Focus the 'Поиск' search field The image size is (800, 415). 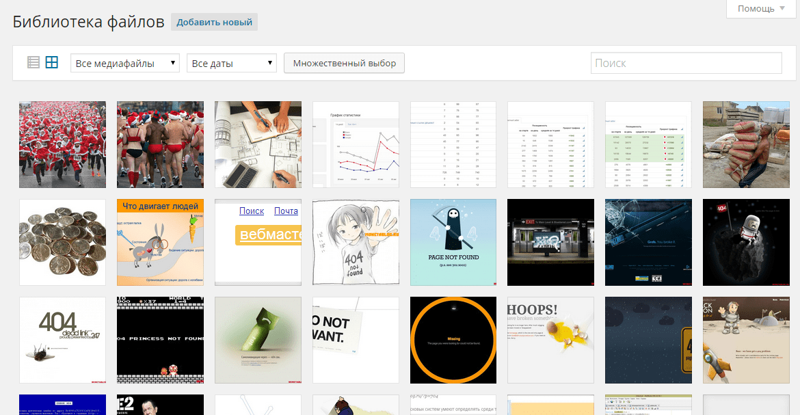click(686, 63)
